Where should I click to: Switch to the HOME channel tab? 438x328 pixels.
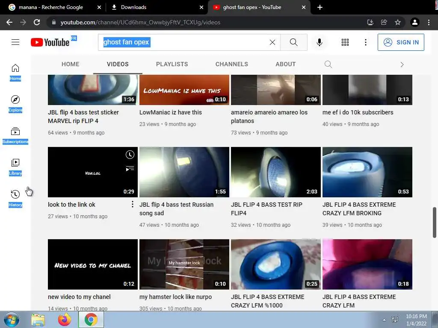point(71,64)
